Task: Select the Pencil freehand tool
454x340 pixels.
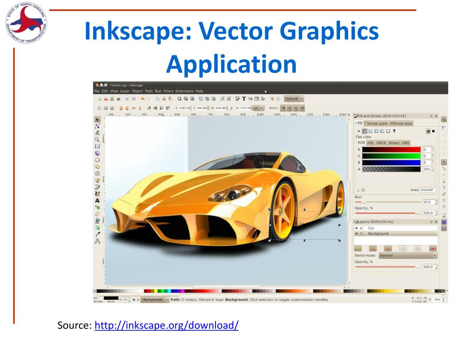Action: click(97, 180)
